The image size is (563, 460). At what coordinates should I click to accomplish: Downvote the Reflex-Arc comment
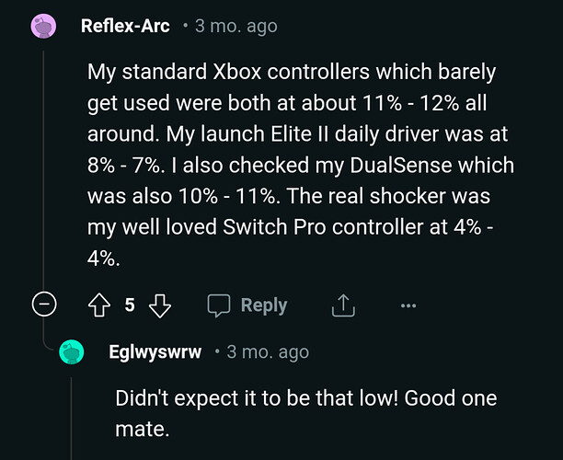coord(160,305)
